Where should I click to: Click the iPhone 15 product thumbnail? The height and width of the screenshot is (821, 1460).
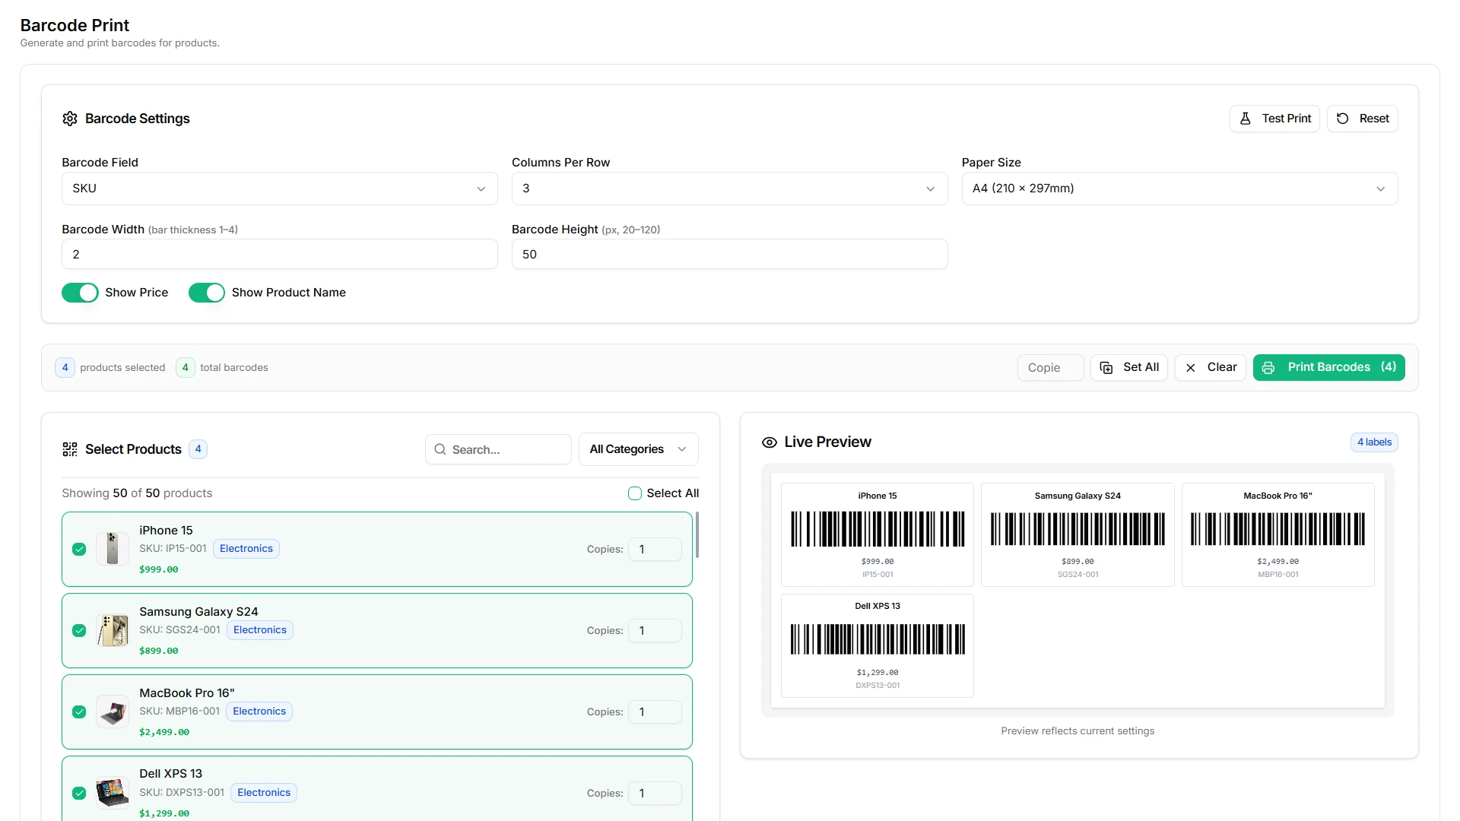(113, 549)
